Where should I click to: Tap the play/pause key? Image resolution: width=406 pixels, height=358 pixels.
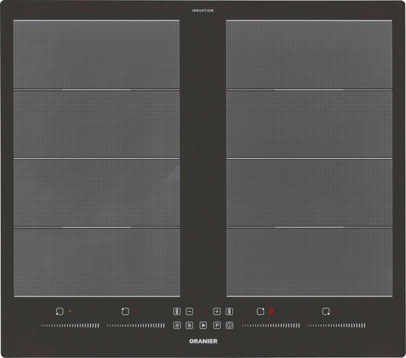pos(203,326)
